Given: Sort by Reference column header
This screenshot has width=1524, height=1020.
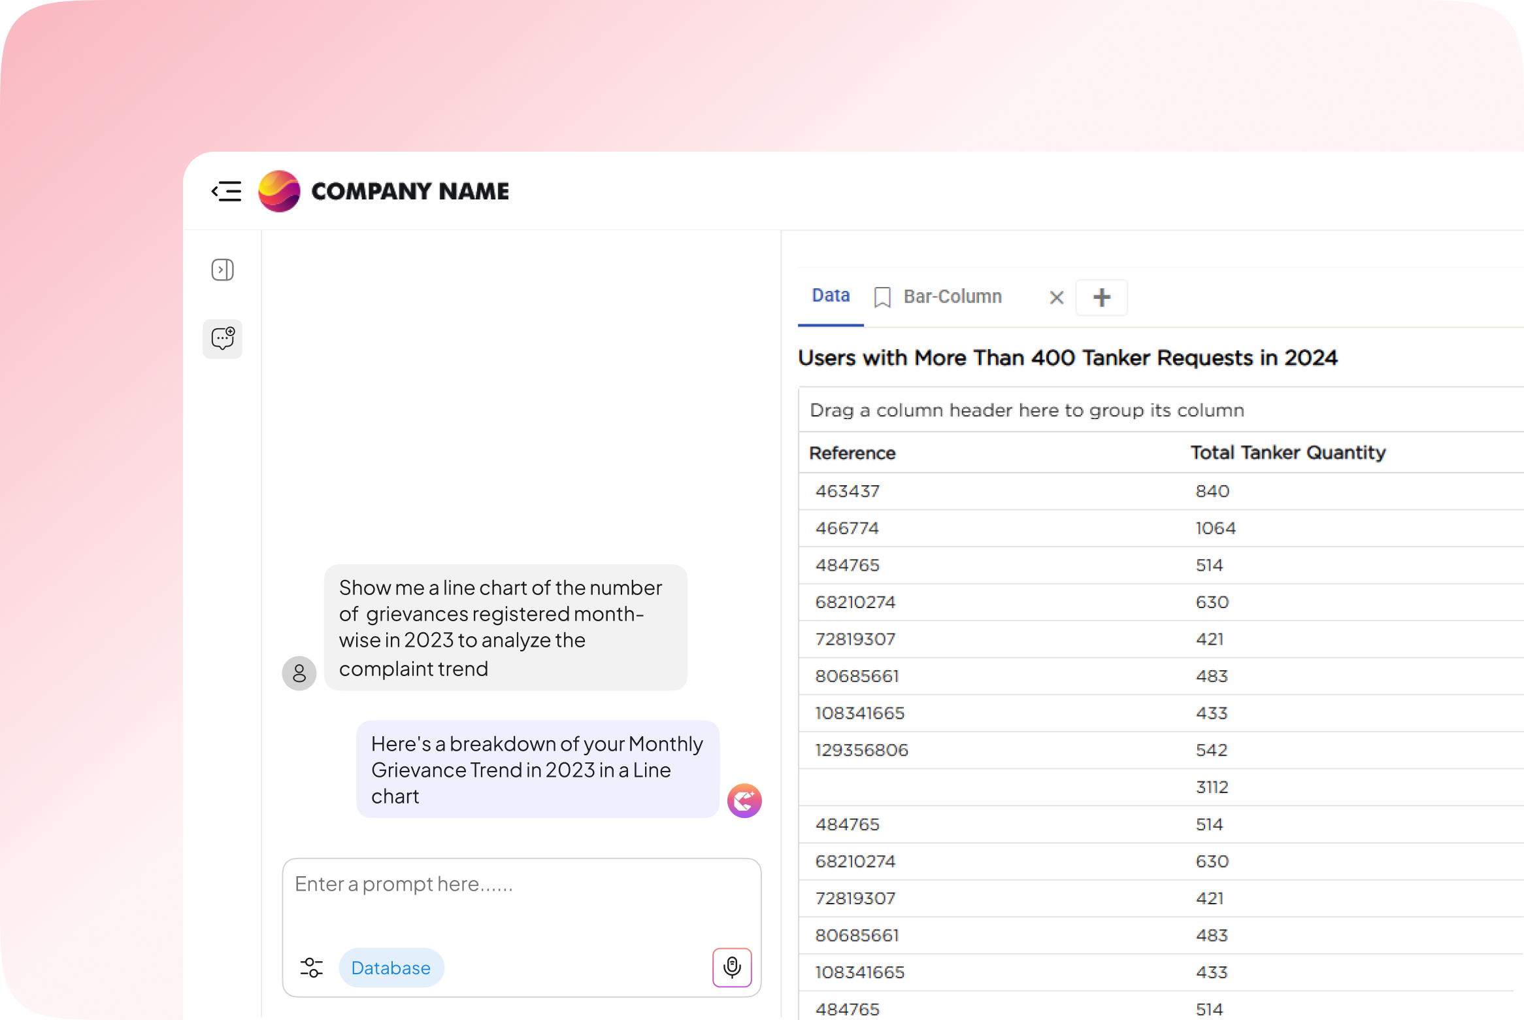Looking at the screenshot, I should (852, 453).
